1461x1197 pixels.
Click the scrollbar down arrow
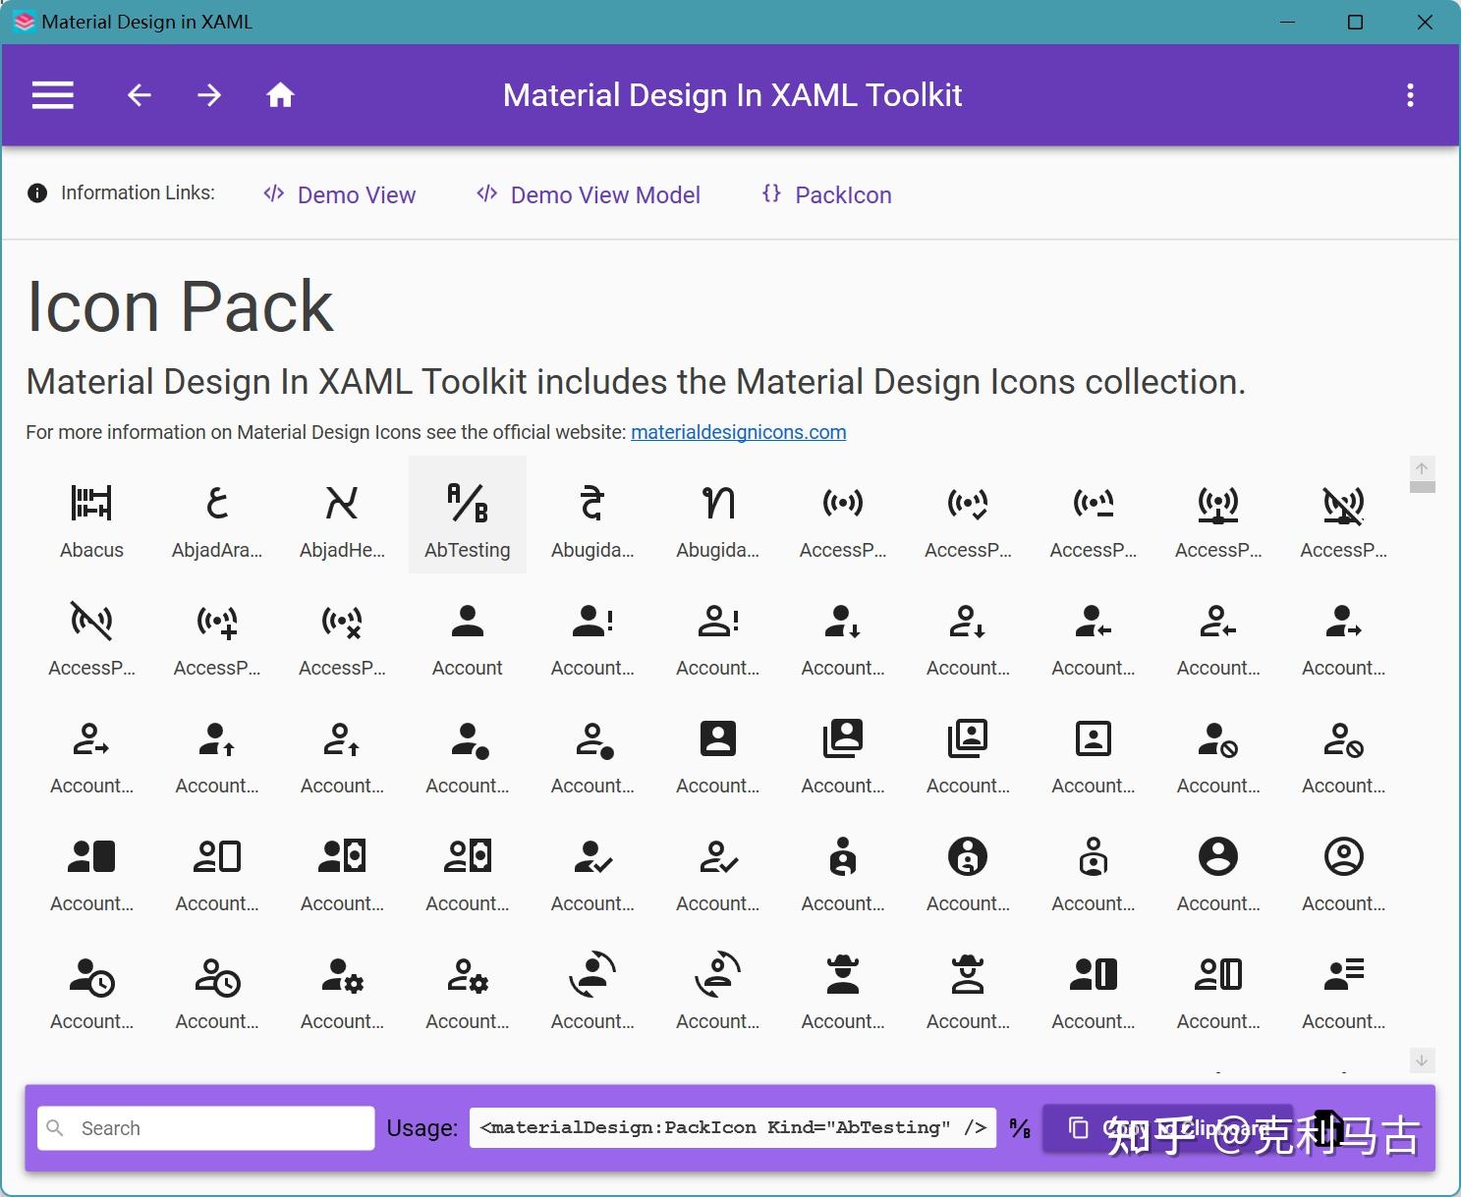pos(1422,1061)
